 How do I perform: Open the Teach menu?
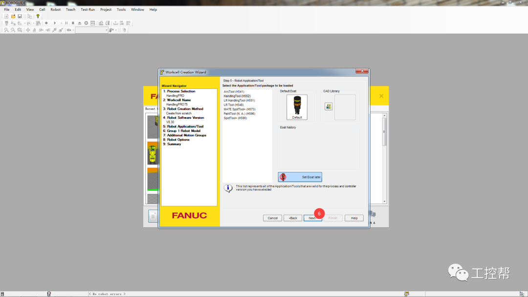(70, 9)
